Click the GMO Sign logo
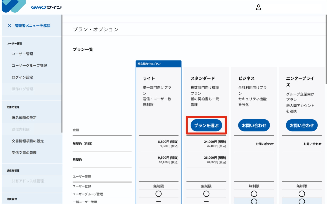Screen dimensions: 327x205 pos(46,7)
